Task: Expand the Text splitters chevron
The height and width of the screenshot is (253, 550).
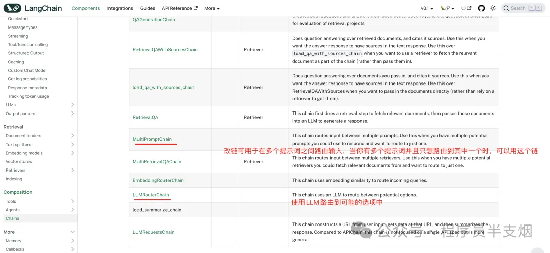Action: (72, 145)
